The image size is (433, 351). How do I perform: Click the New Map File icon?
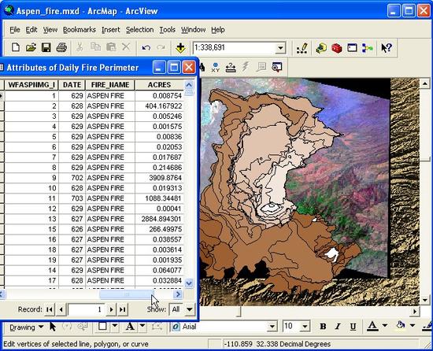tap(16, 47)
